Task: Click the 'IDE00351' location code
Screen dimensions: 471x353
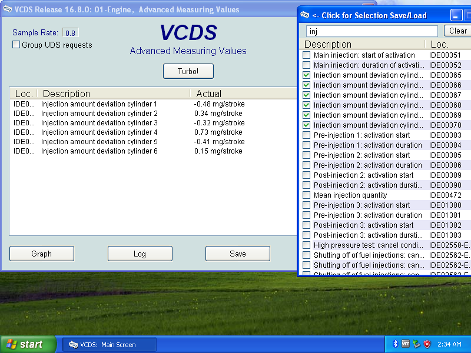Action: coord(445,55)
